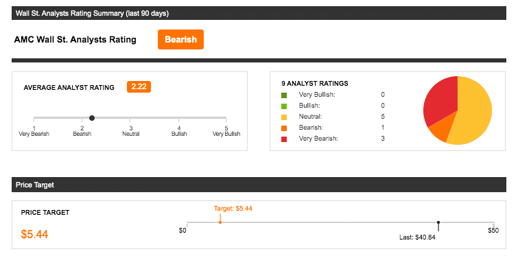
Task: Click the 3 Neutral tick on rating scale
Action: click(x=130, y=131)
